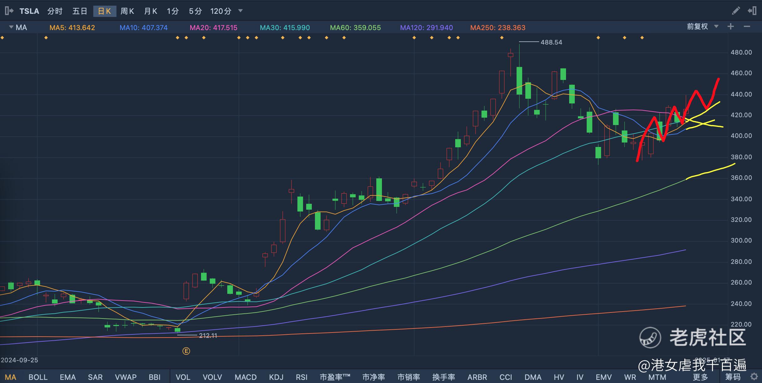762x383 pixels.
Task: Select the EMV indicator
Action: (604, 377)
